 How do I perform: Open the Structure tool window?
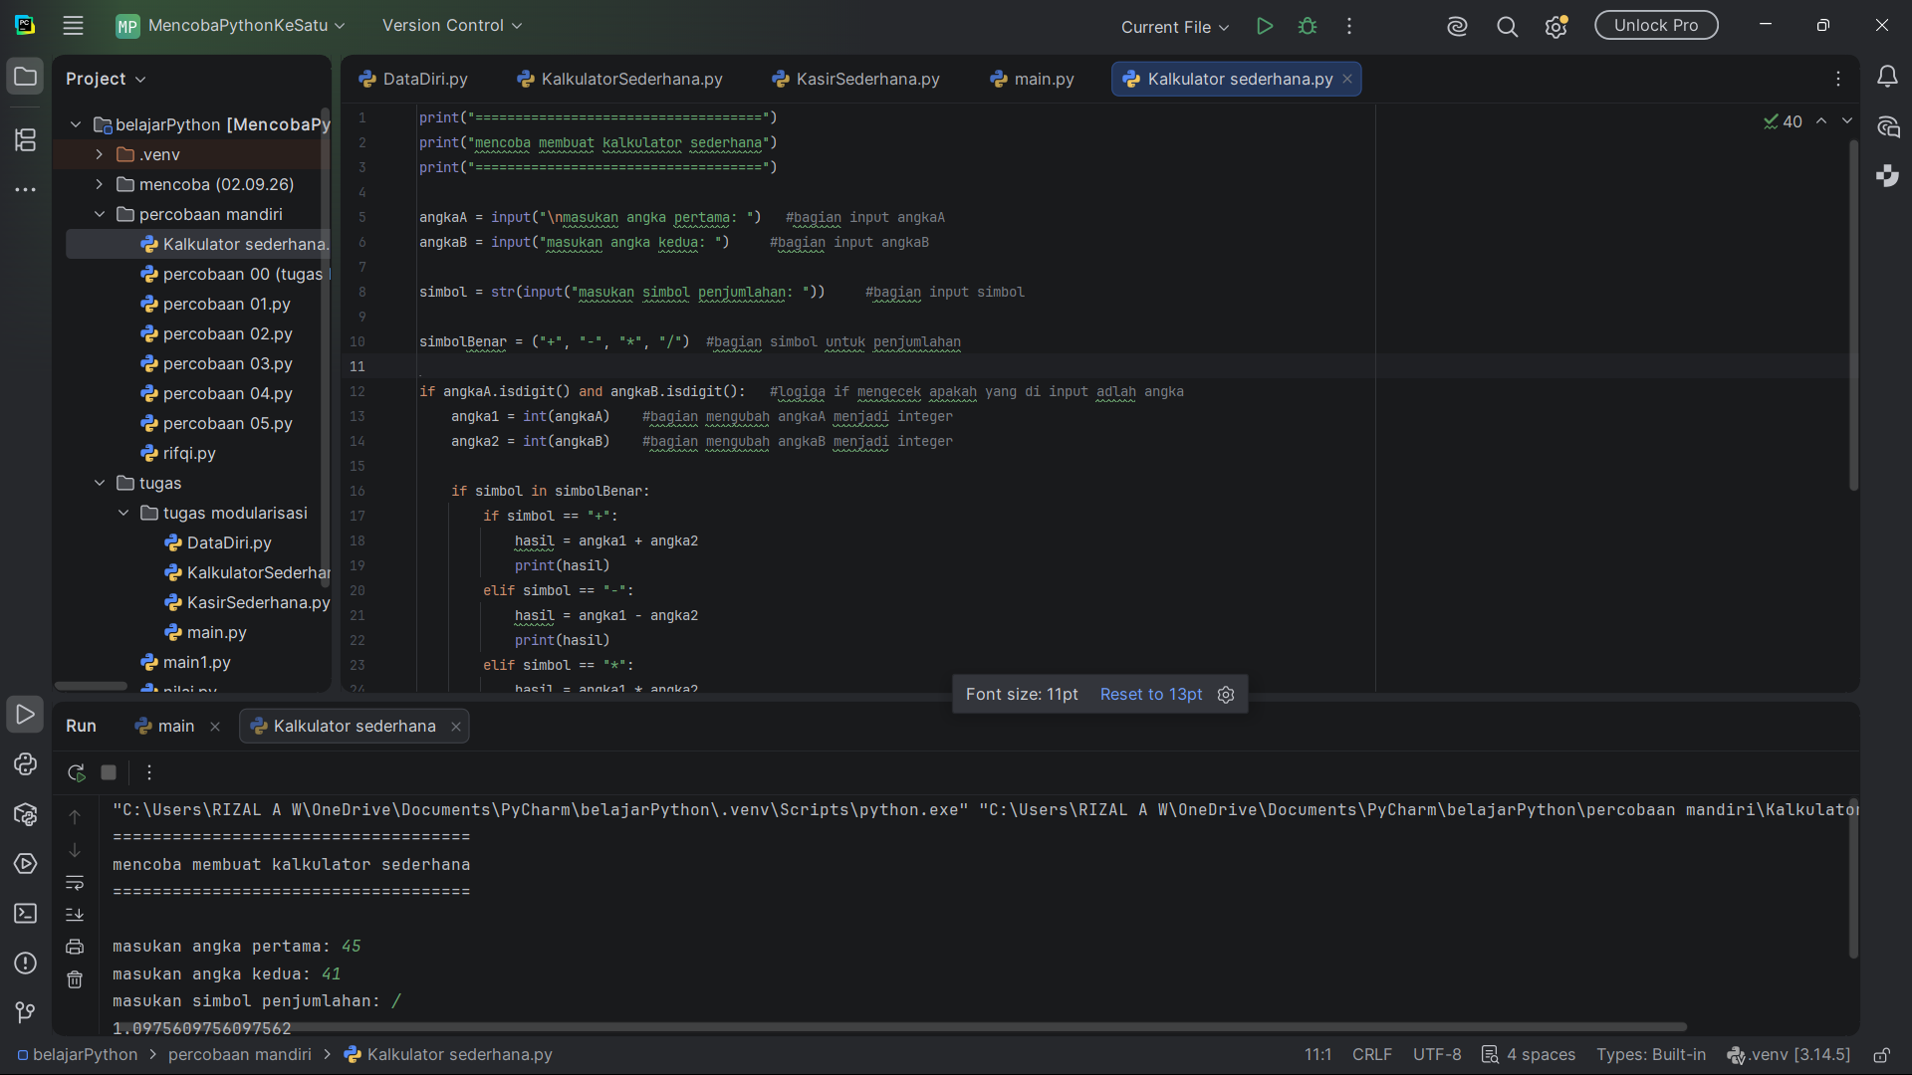tap(26, 139)
